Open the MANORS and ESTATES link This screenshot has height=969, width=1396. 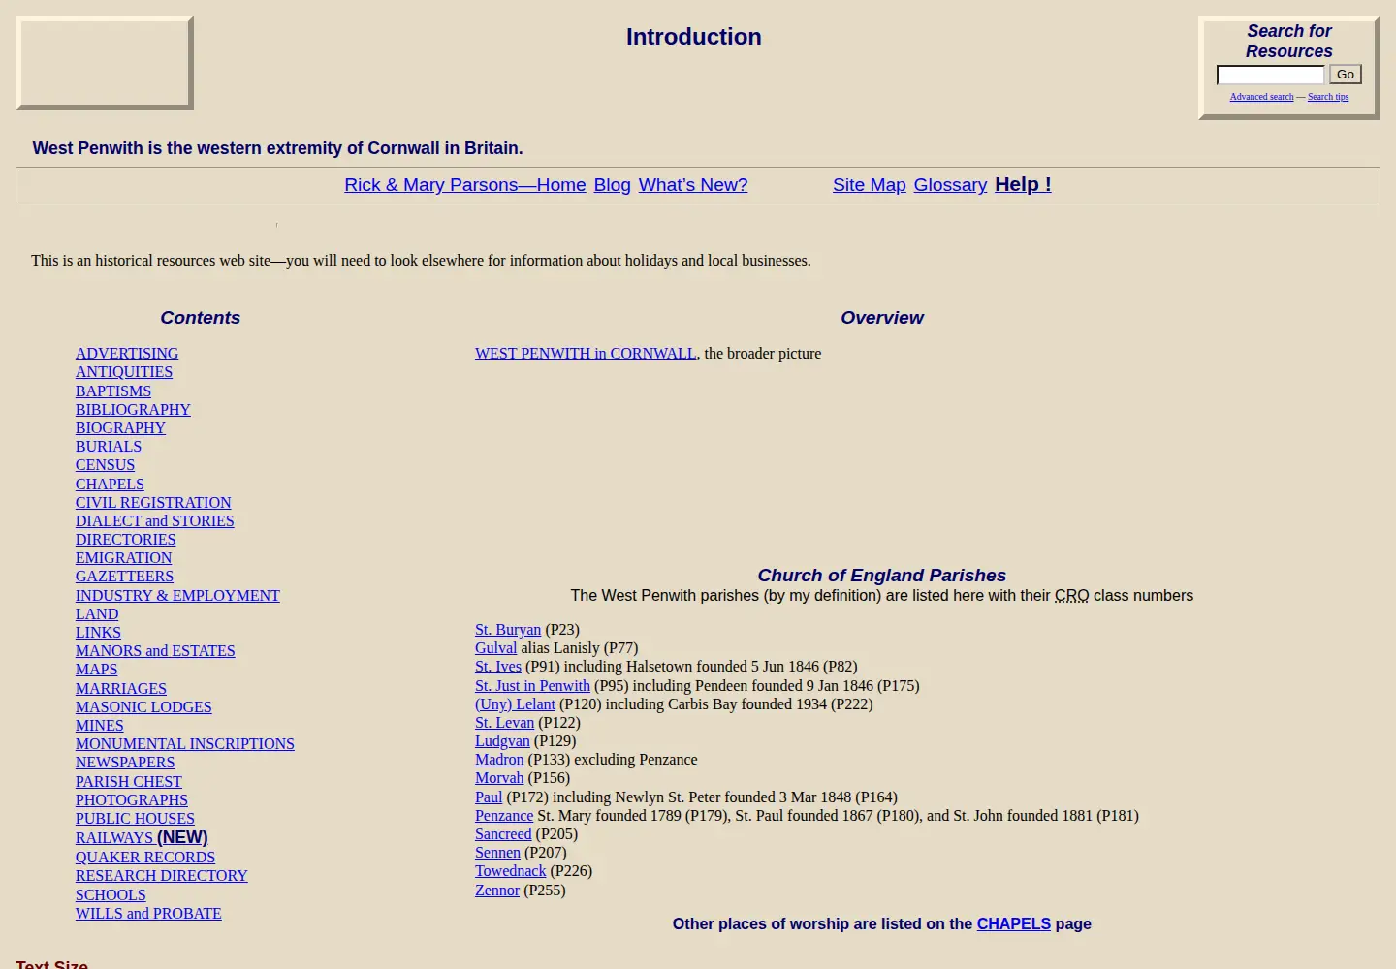pyautogui.click(x=155, y=651)
